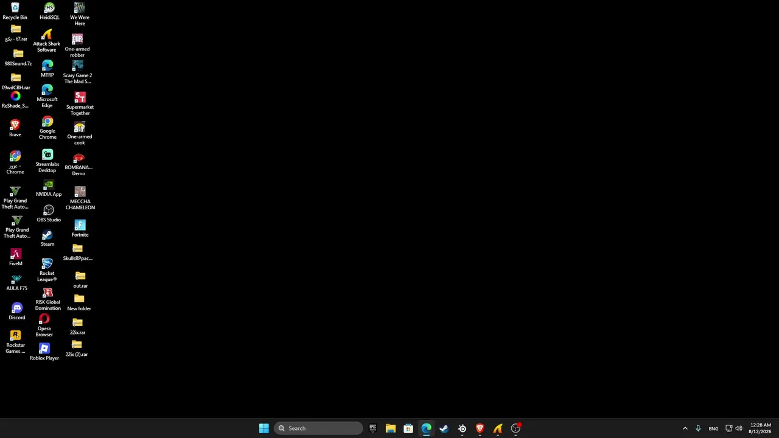The width and height of the screenshot is (779, 438).
Task: Select the We Were Here game shortcut
Action: click(x=80, y=14)
